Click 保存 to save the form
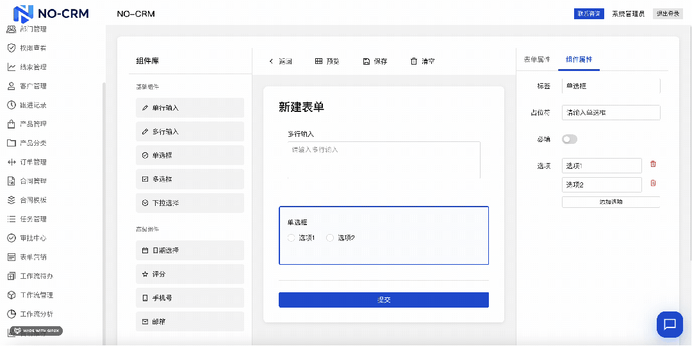The image size is (692, 346). [375, 61]
